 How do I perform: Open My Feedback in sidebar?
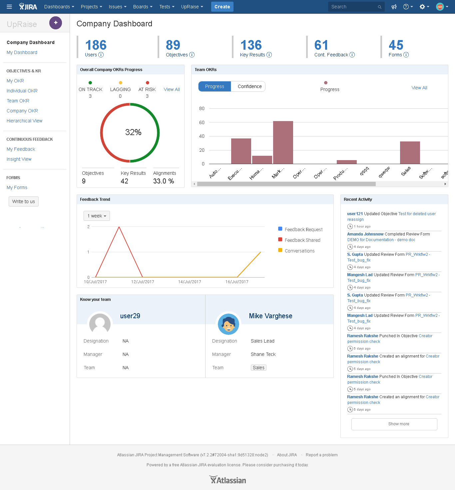tap(21, 149)
